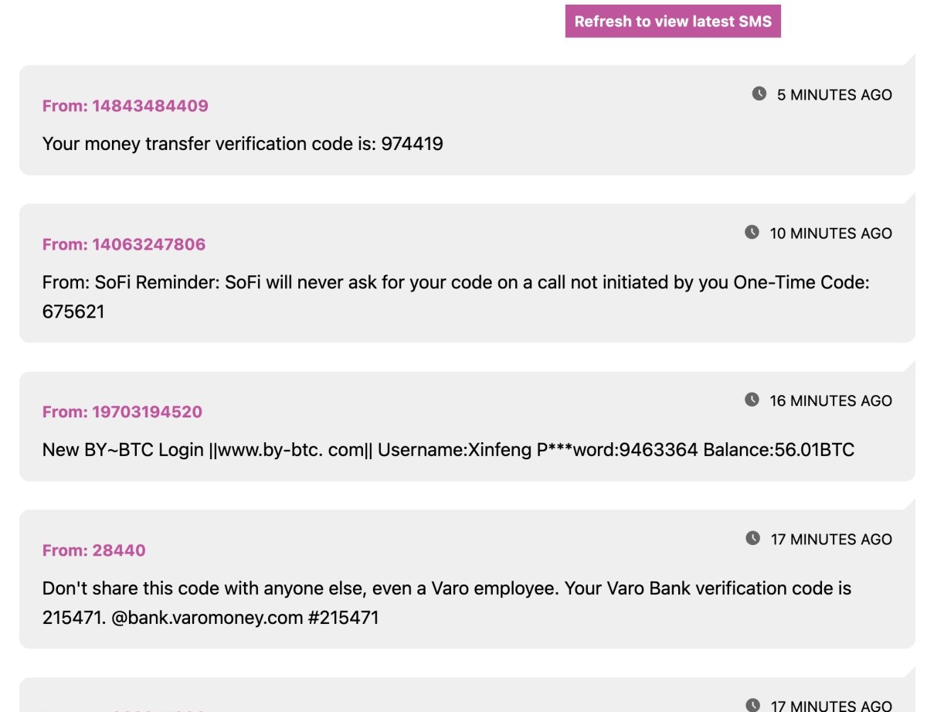The image size is (927, 712).
Task: Click the SoFi one-time code 675621
Action: point(73,312)
